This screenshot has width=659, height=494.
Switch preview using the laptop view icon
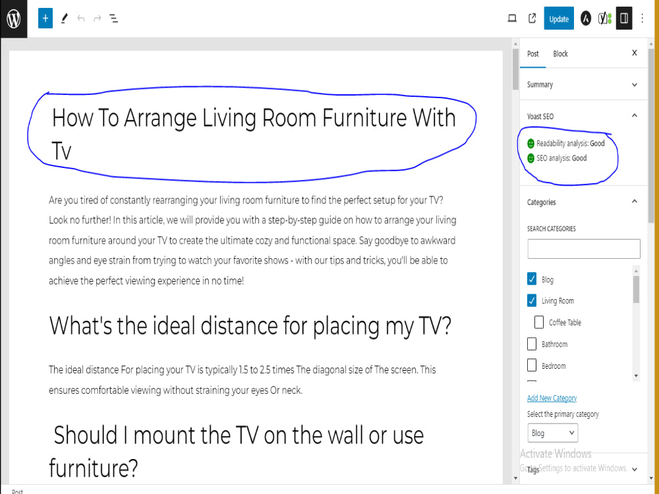coord(512,18)
